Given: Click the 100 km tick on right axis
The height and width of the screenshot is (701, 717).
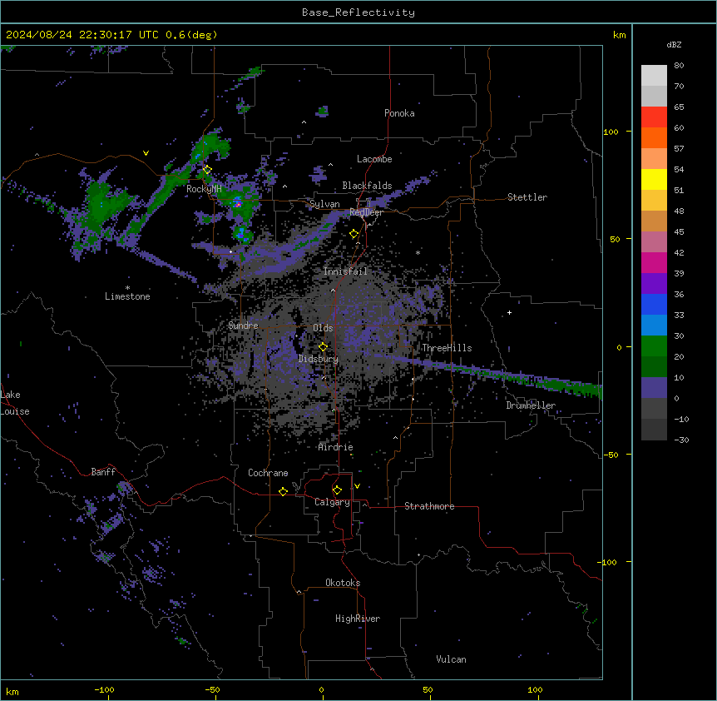Looking at the screenshot, I should coord(611,132).
